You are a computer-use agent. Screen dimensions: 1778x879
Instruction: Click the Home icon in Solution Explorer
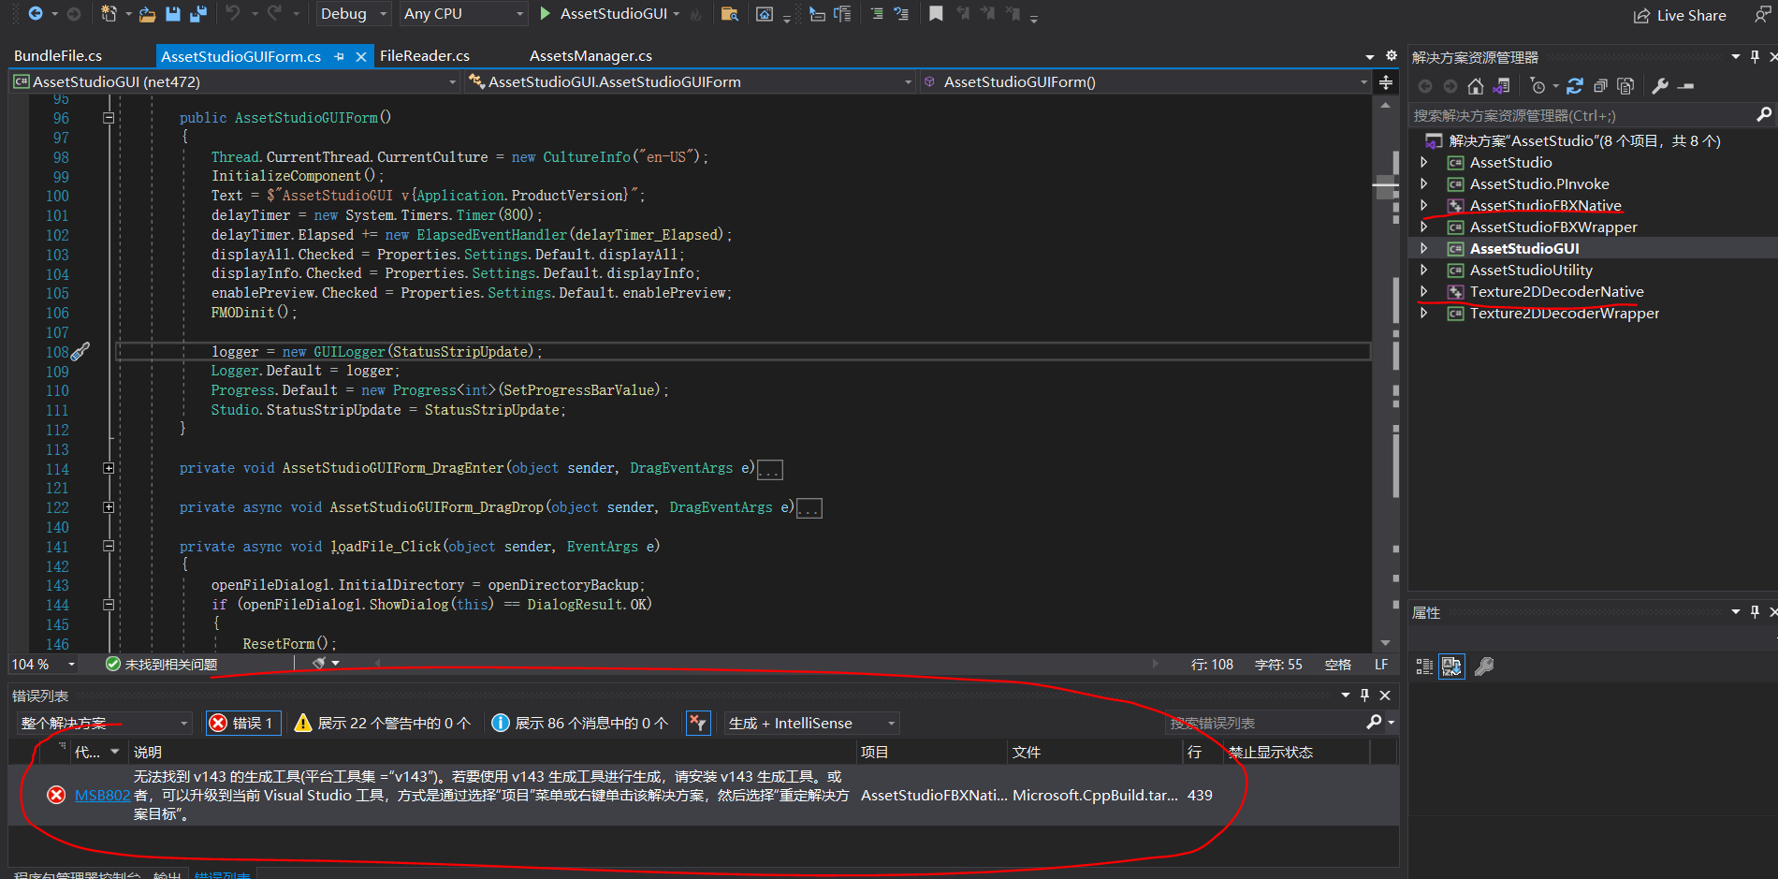click(1476, 86)
